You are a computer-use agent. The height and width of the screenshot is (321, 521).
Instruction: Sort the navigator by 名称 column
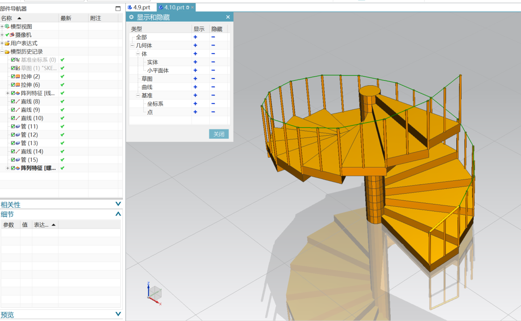click(29, 18)
